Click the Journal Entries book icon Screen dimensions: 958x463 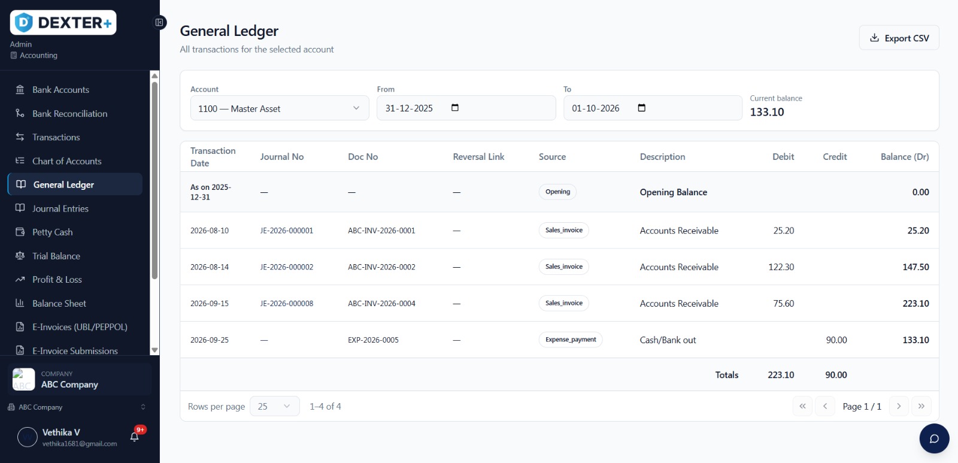pyautogui.click(x=20, y=208)
